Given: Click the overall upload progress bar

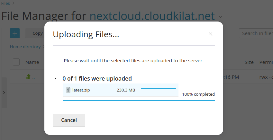Looking at the screenshot, I should [x=139, y=101].
